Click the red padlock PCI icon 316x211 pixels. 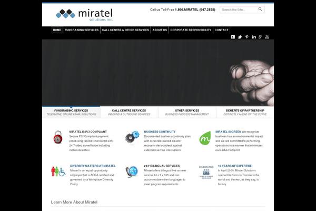tap(58, 137)
